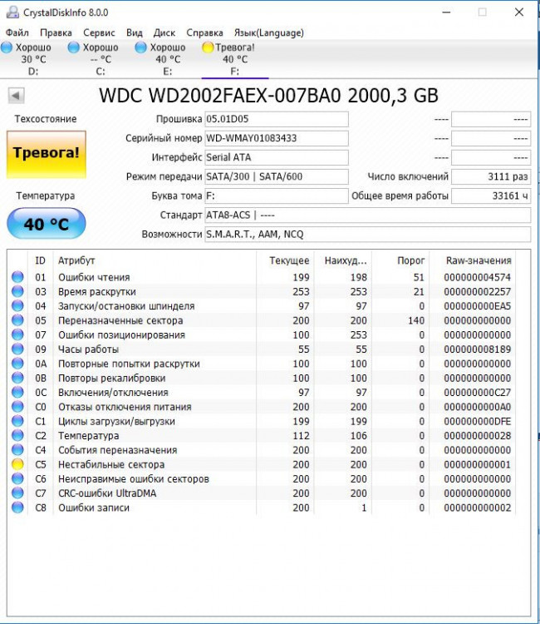Click status orb for attribute 03 Время раскрутки
Screen dimensions: 540x624
coord(17,291)
